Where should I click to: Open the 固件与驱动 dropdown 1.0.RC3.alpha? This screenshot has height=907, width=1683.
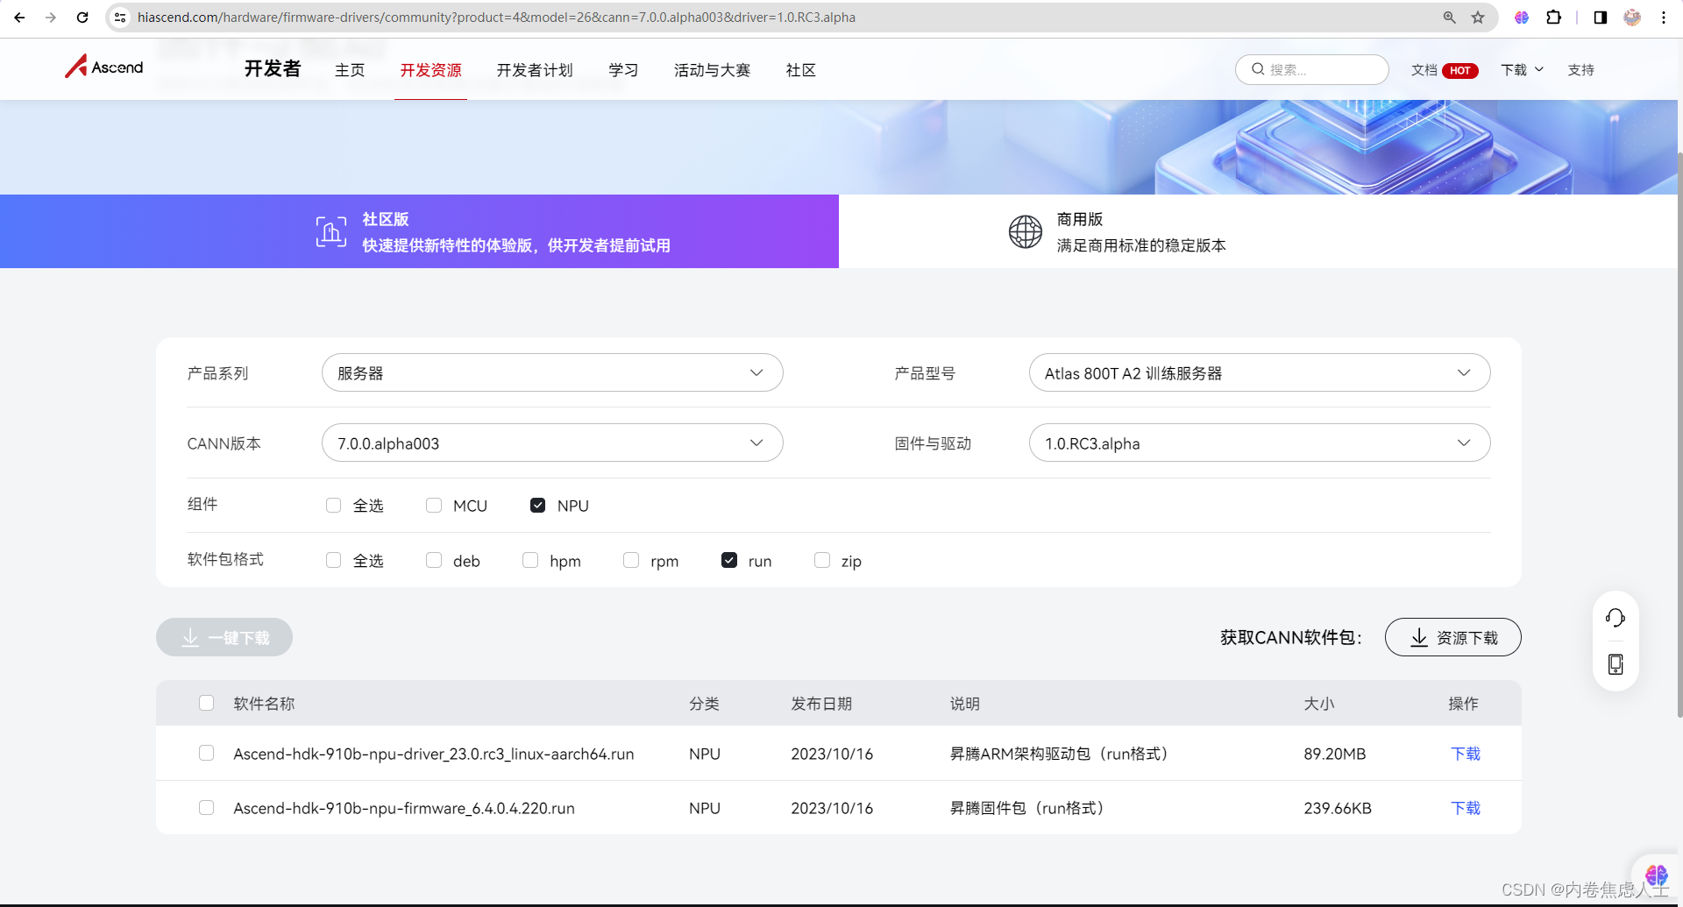(x=1260, y=443)
